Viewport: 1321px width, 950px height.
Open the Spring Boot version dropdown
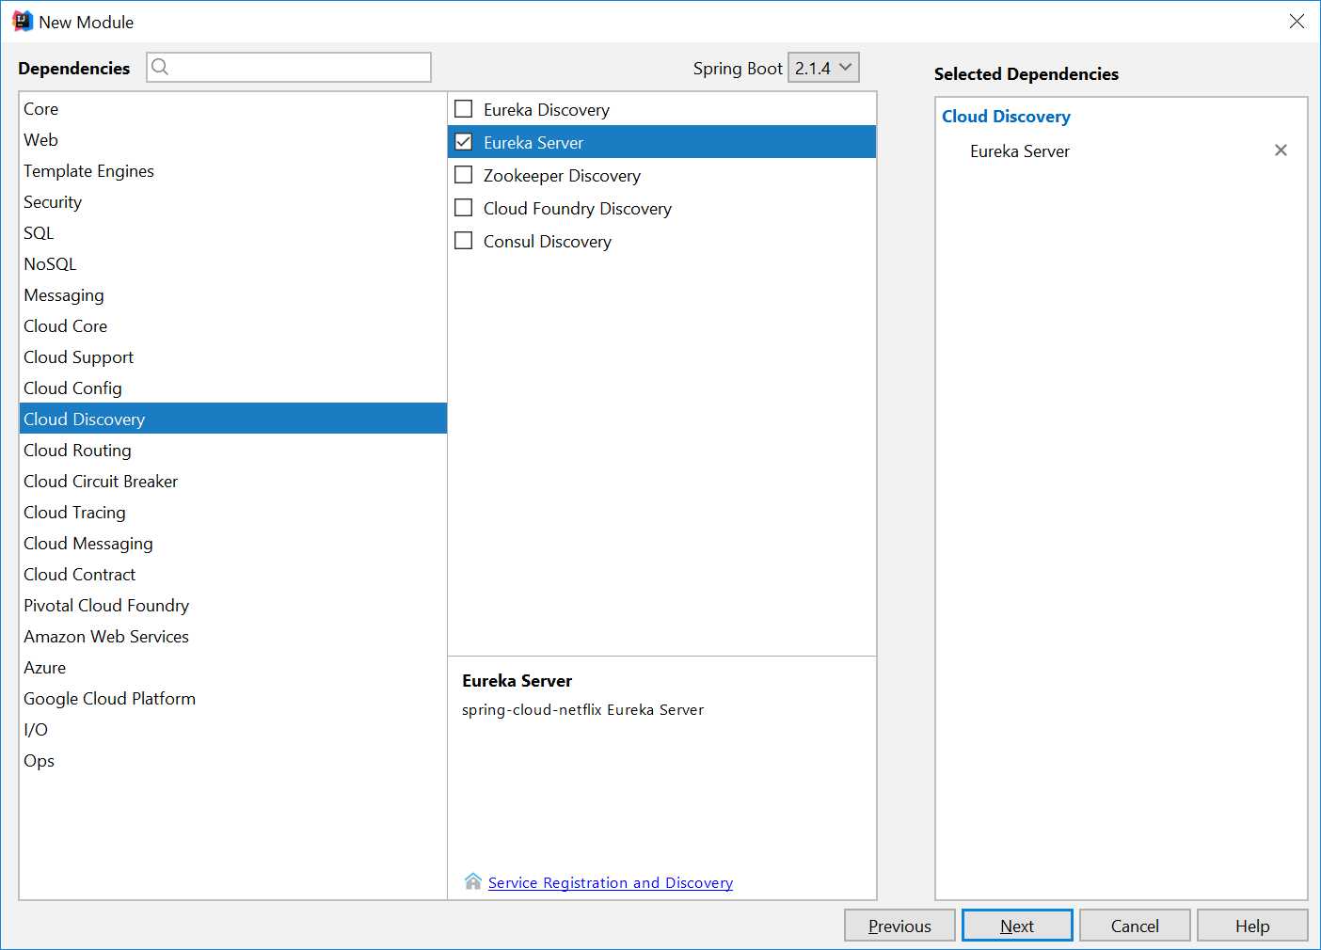click(823, 68)
